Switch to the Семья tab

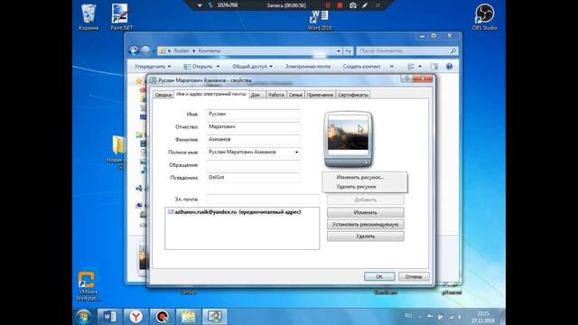[x=295, y=95]
